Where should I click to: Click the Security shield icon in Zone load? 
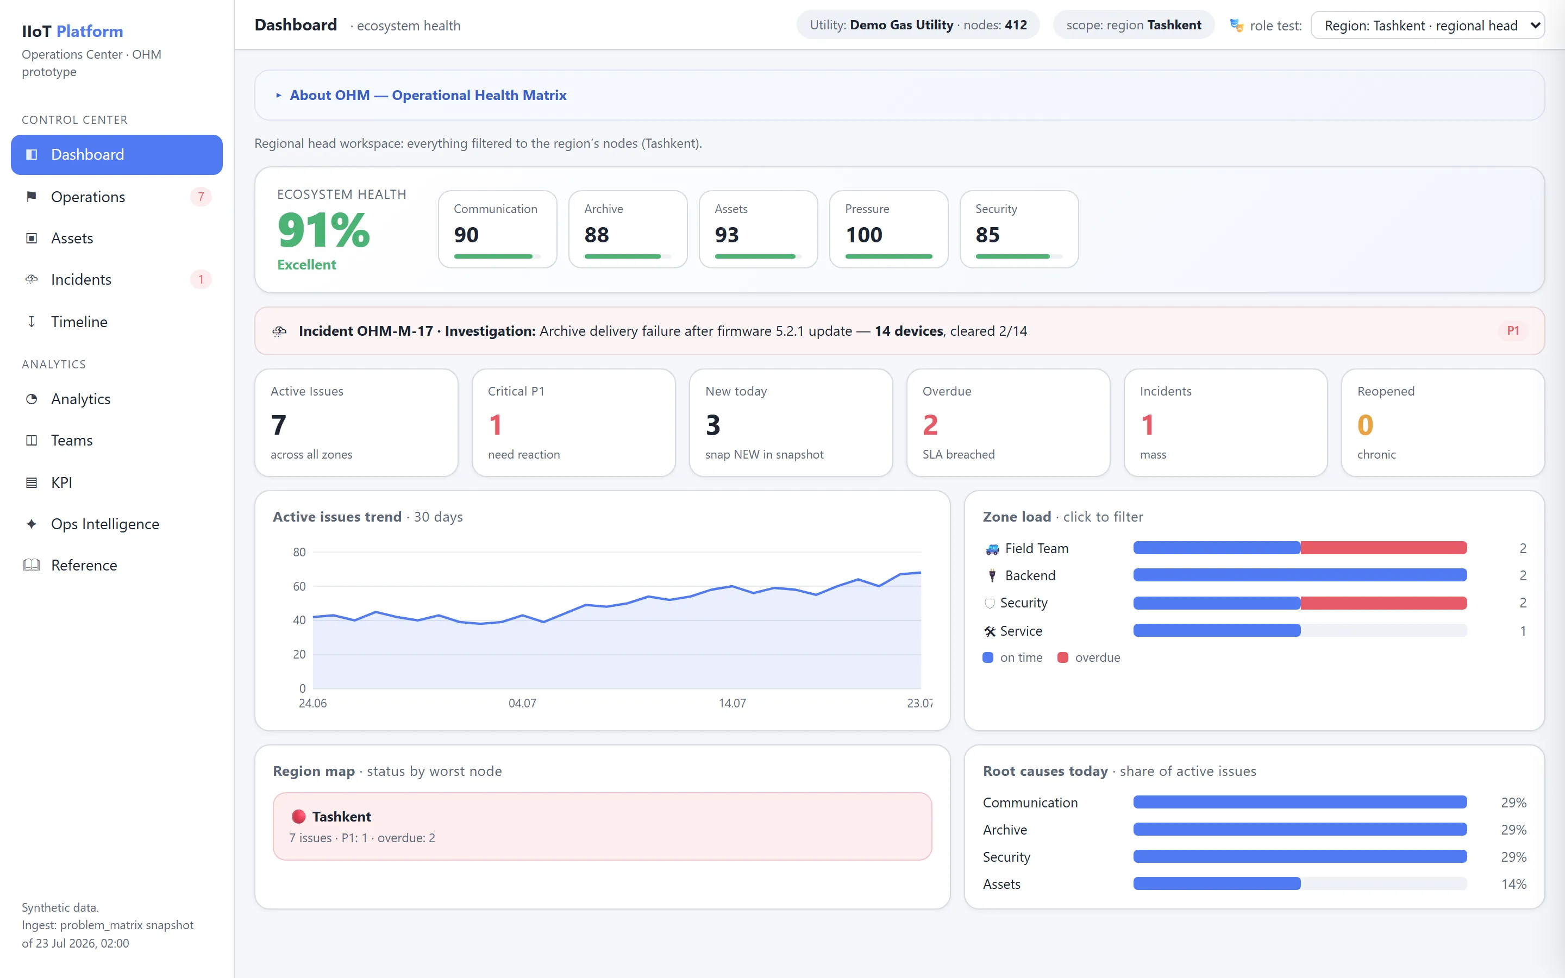(x=990, y=604)
